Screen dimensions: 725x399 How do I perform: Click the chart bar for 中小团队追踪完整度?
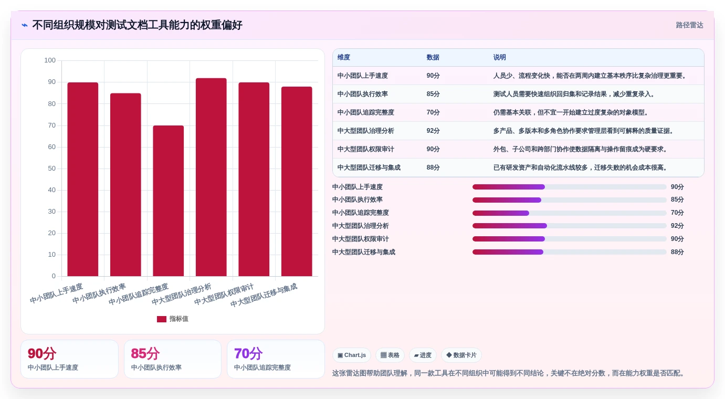[x=169, y=201]
